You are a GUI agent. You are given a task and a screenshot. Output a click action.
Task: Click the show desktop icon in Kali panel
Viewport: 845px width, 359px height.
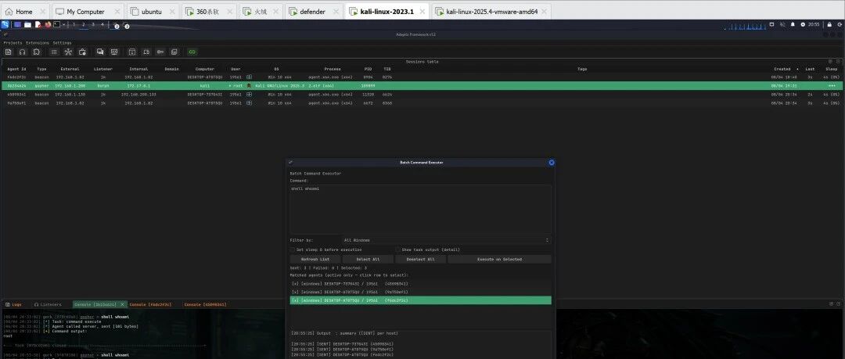click(x=18, y=24)
